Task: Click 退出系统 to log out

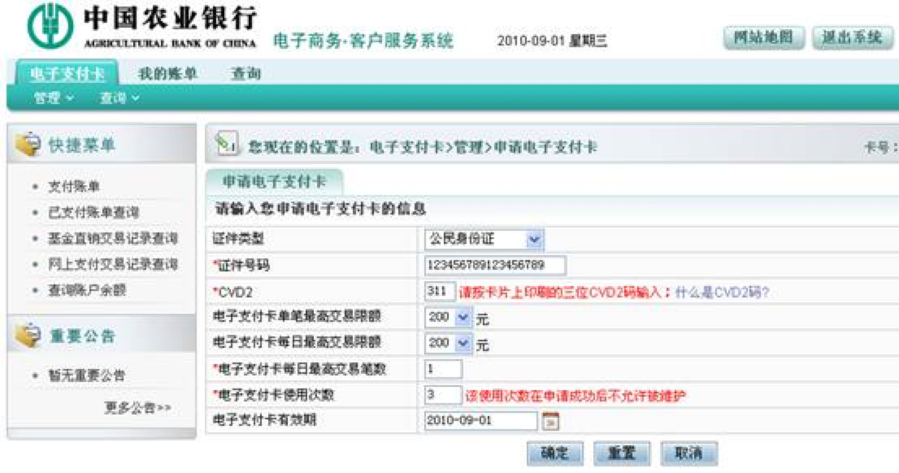Action: tap(852, 37)
